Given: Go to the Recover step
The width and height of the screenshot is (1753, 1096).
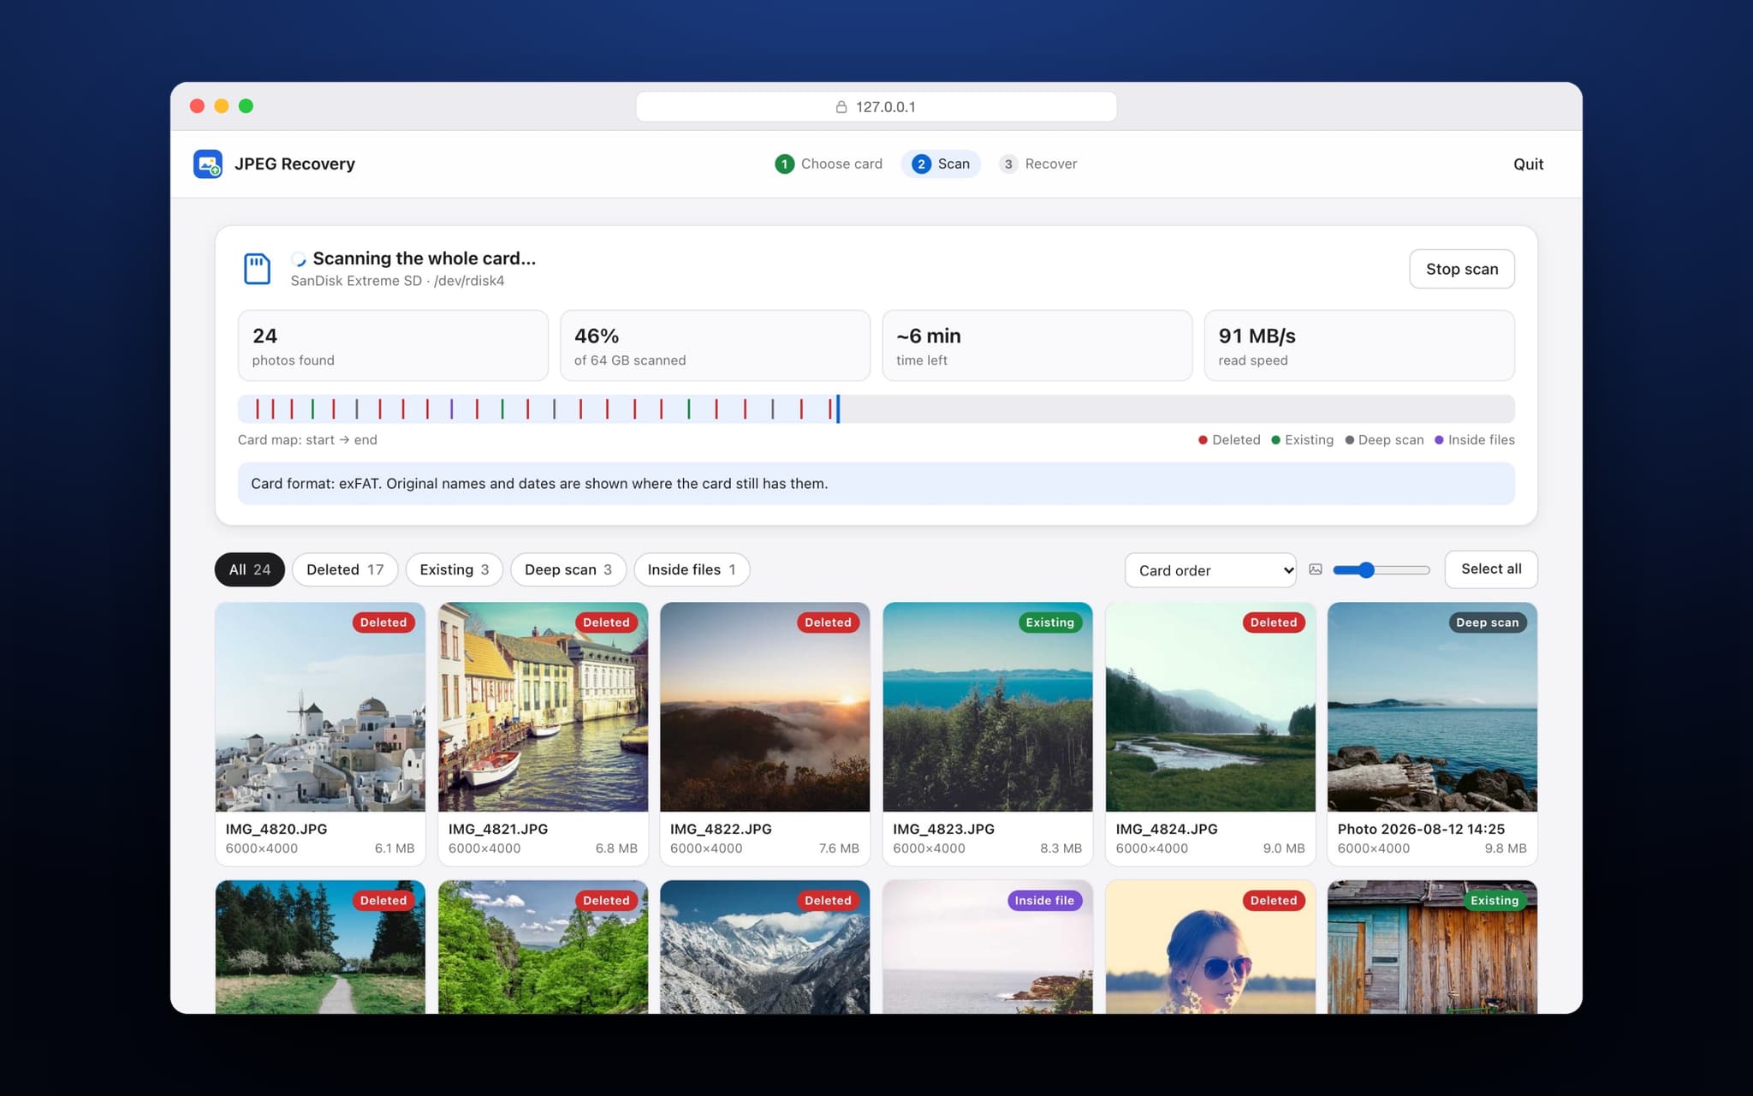Looking at the screenshot, I should point(1038,164).
